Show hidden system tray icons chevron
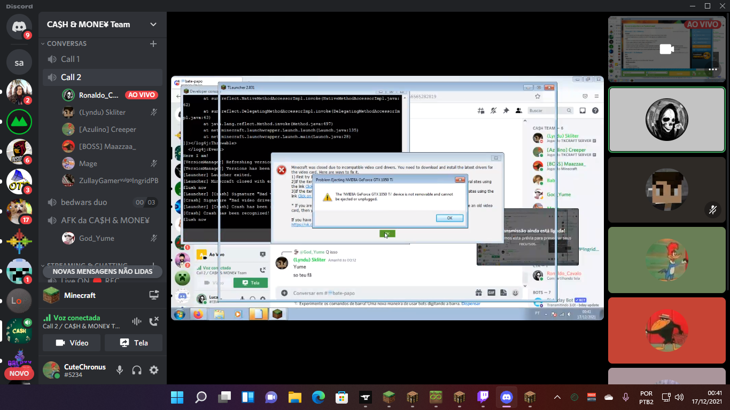 tap(557, 397)
